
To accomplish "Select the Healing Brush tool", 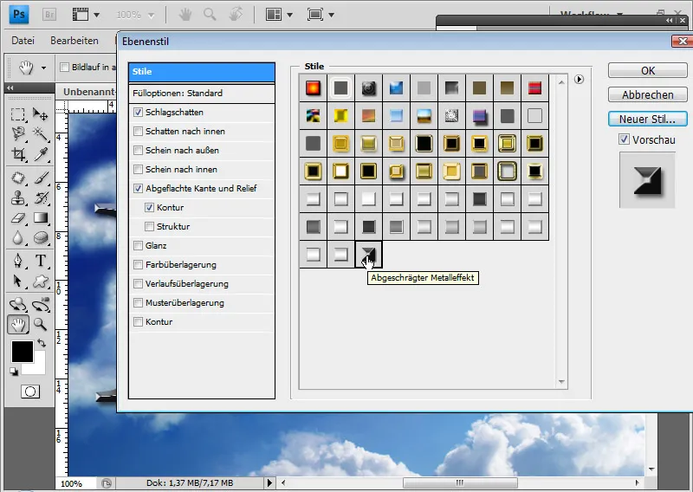I will (x=17, y=178).
